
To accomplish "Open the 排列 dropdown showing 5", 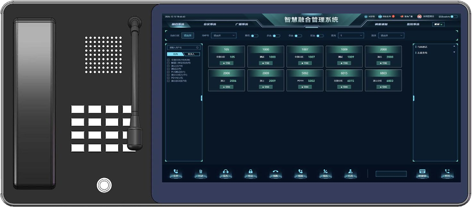I will (x=351, y=36).
